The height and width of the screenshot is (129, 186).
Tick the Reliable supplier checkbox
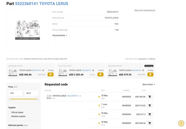[x=9, y=116]
